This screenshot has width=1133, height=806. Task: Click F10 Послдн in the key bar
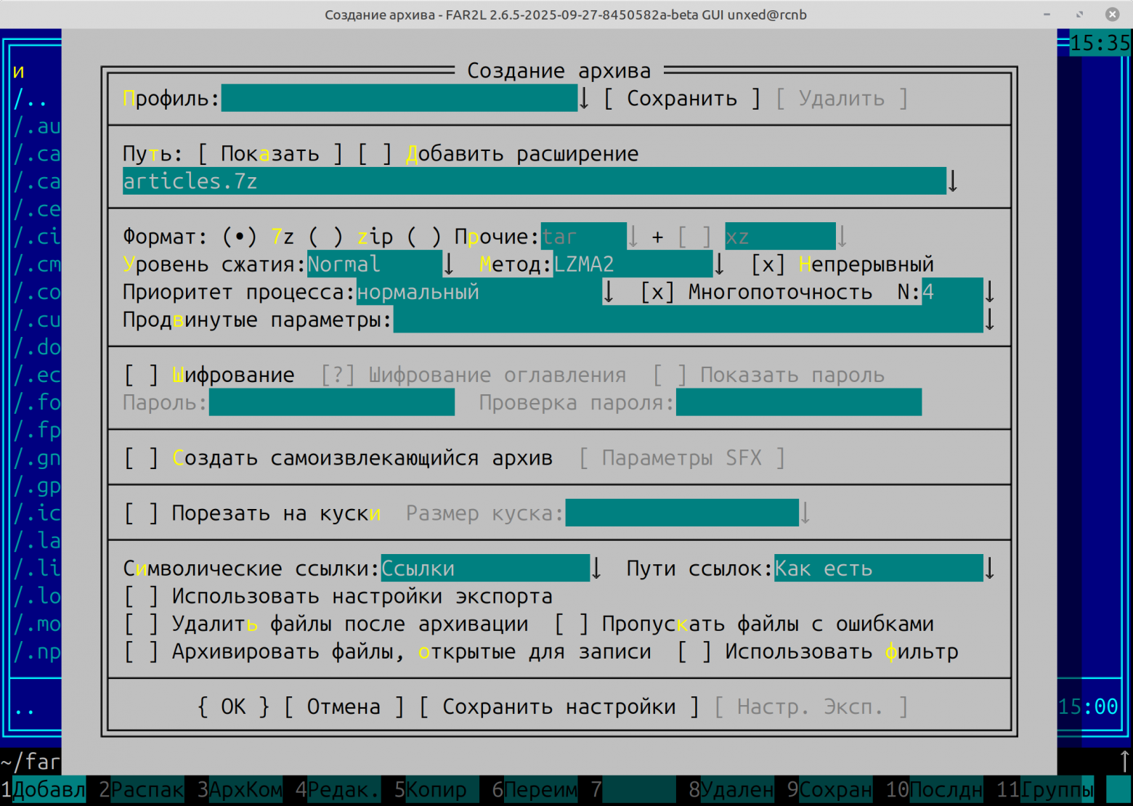tap(934, 790)
